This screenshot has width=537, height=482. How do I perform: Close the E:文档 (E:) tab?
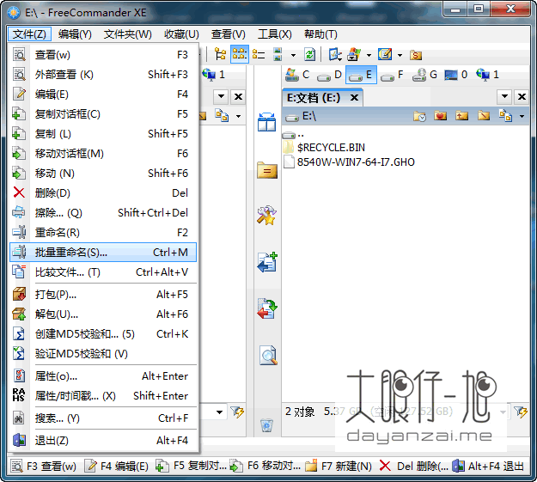tap(355, 98)
